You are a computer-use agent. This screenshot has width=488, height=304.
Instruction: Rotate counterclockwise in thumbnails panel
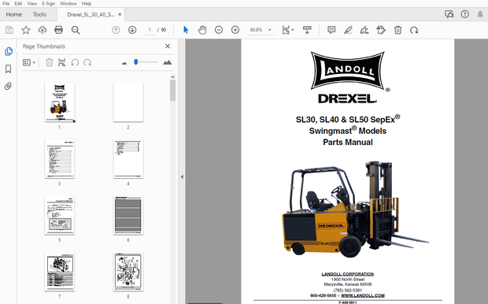(x=75, y=62)
